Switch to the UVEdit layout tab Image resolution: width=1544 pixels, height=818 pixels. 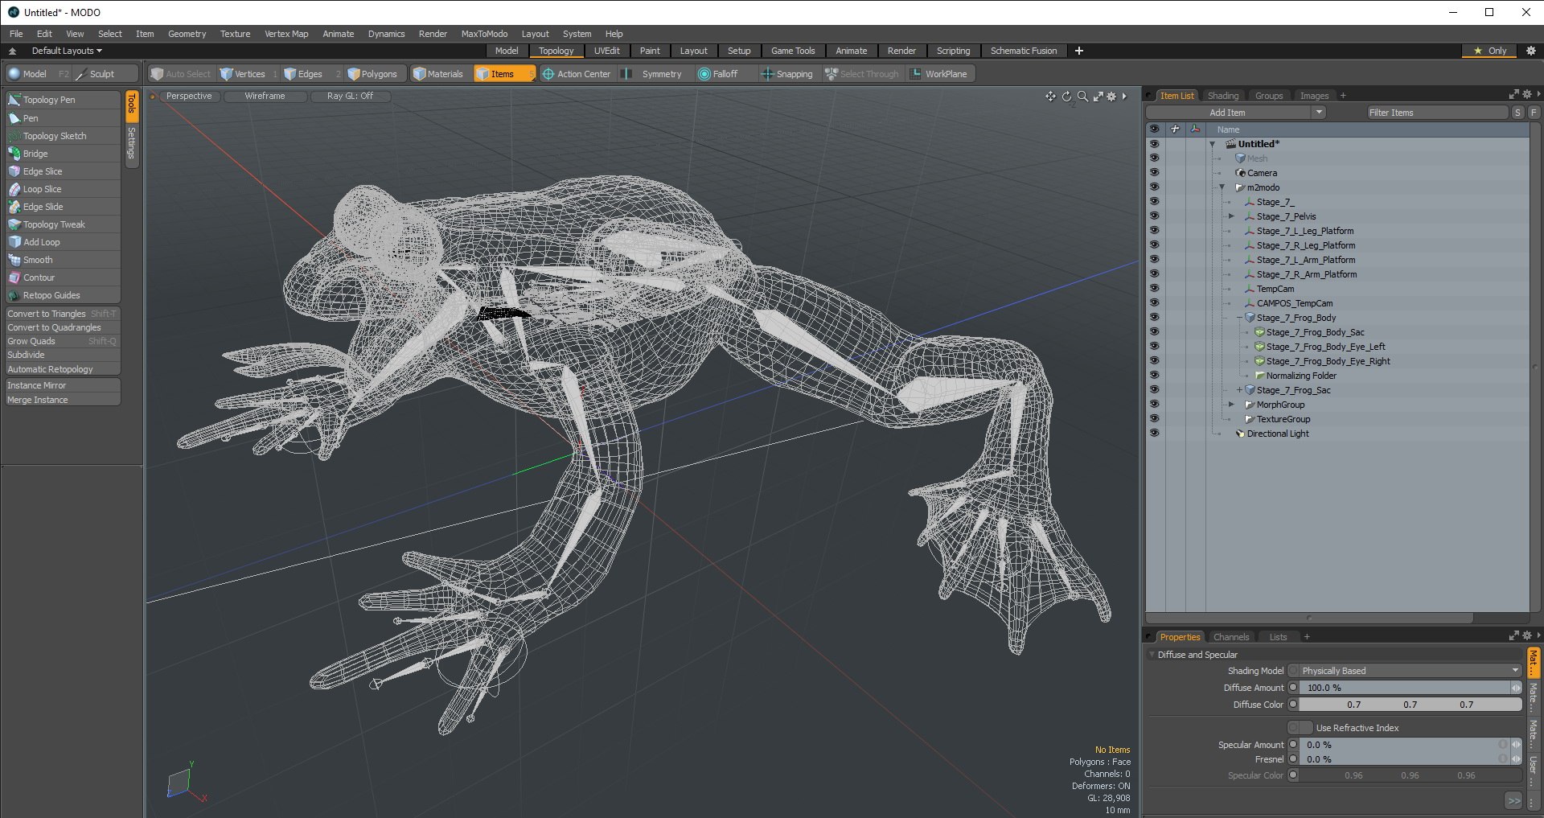(606, 51)
